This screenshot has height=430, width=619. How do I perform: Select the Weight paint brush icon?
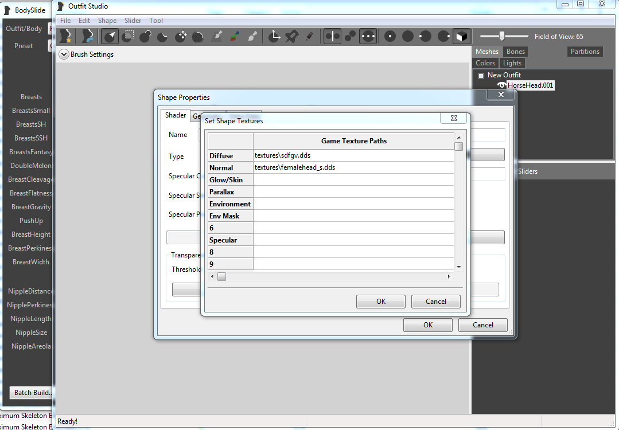(x=217, y=36)
